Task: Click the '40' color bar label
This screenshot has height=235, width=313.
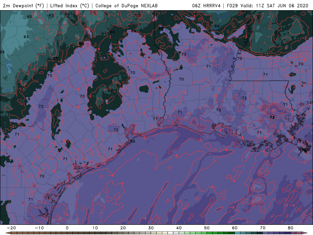Action: [x=179, y=228]
